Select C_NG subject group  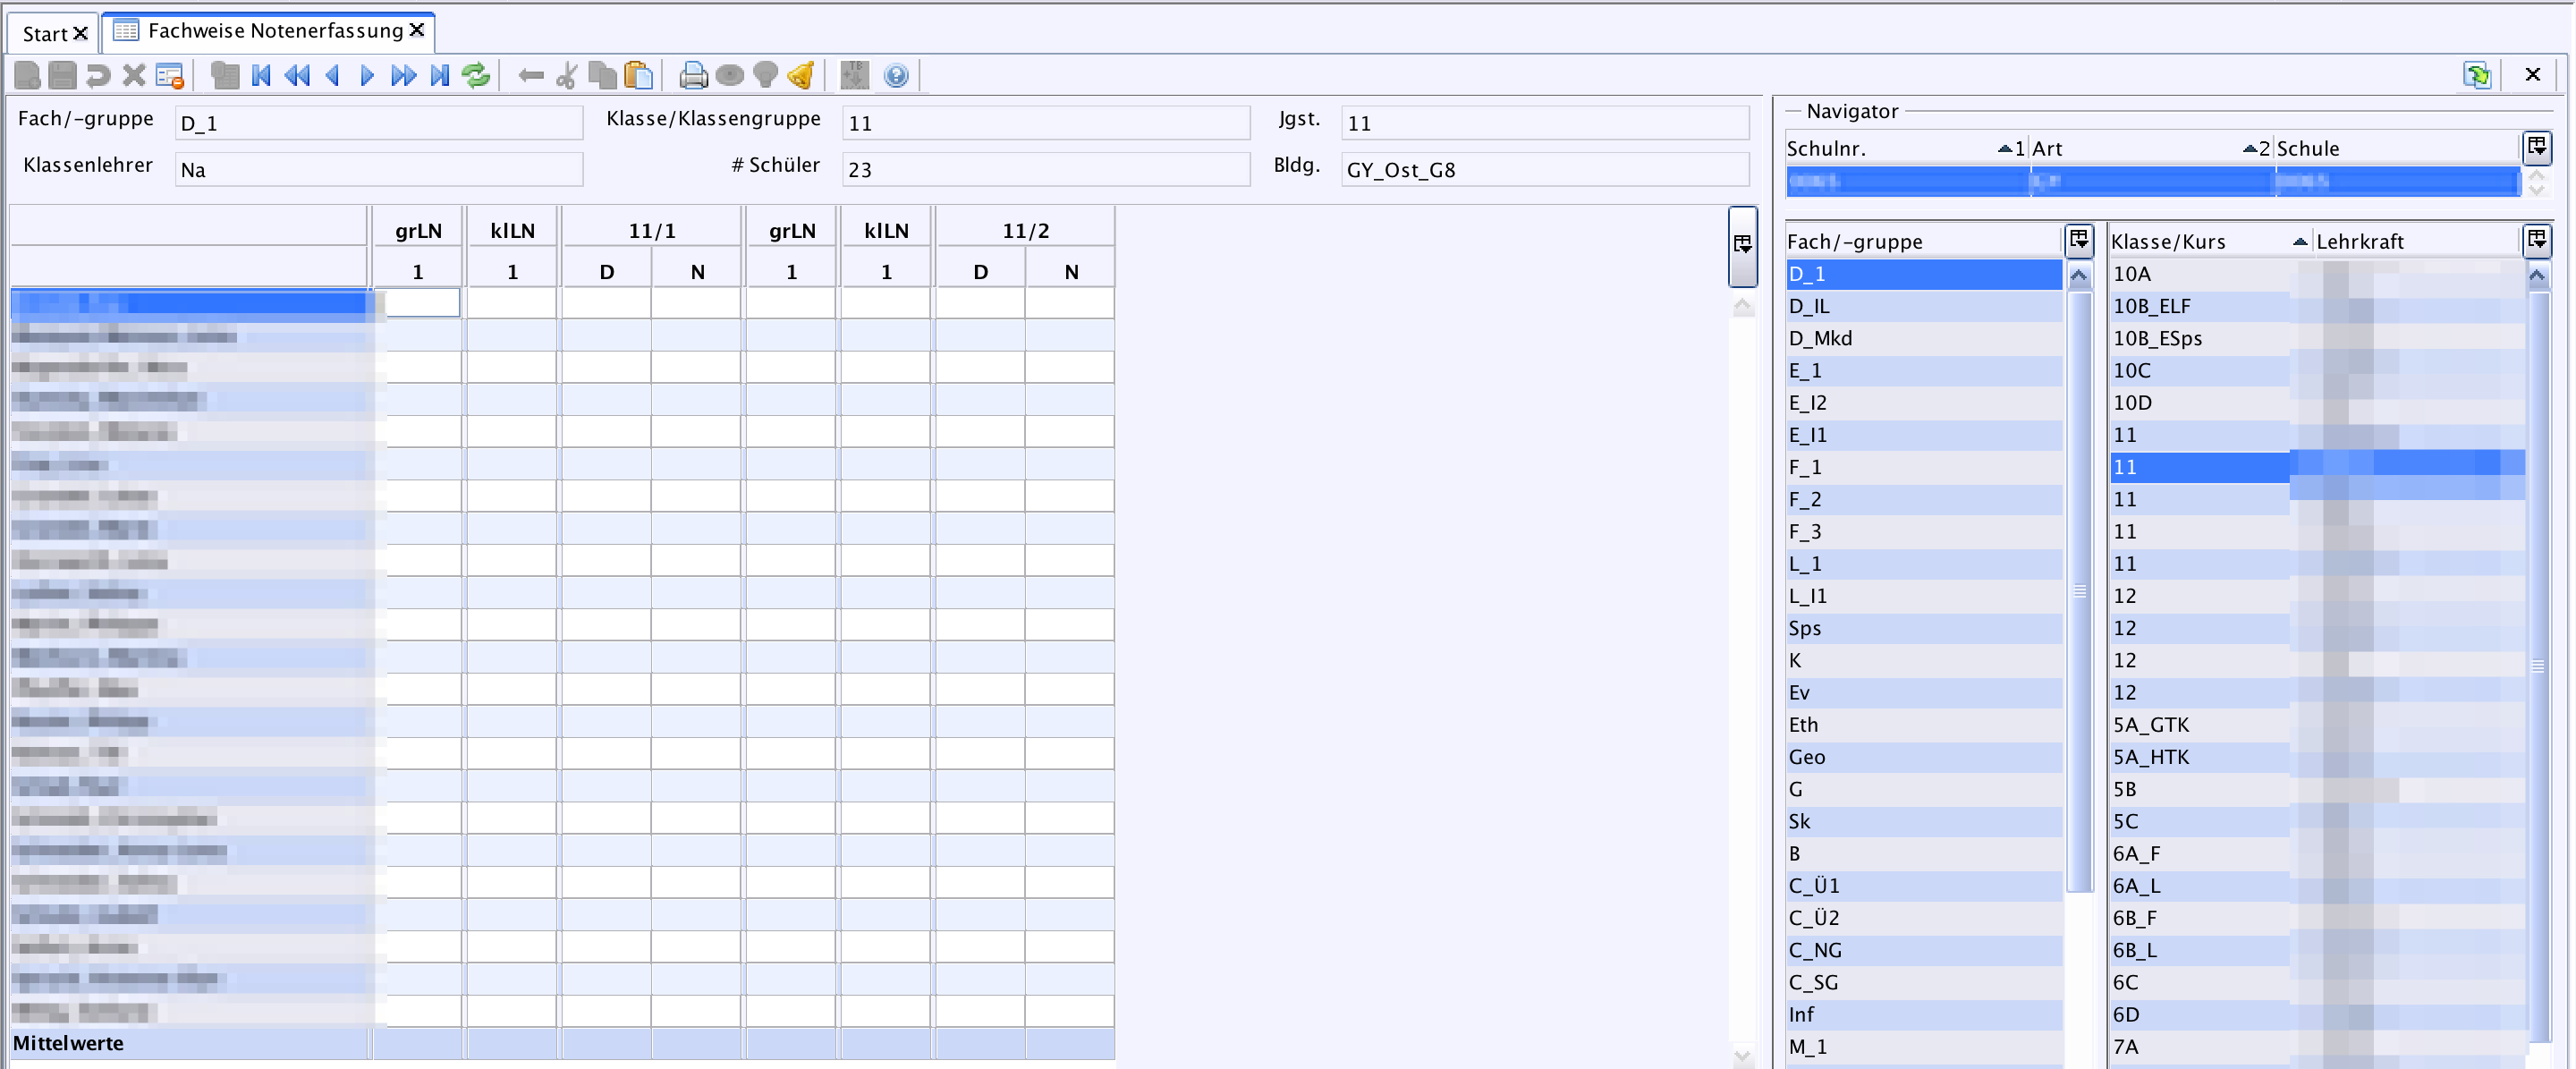click(1923, 950)
